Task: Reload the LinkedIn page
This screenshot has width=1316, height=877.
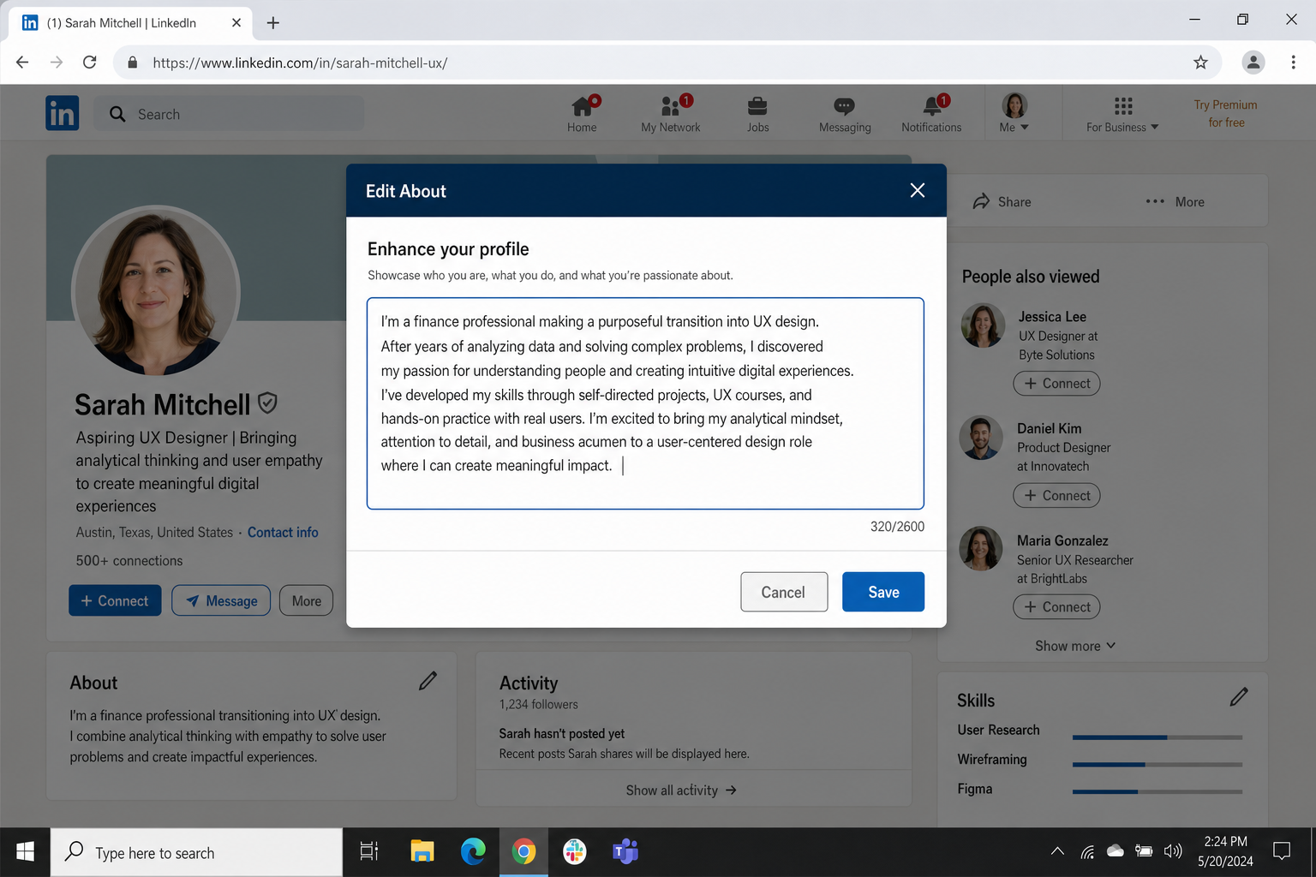Action: (90, 63)
